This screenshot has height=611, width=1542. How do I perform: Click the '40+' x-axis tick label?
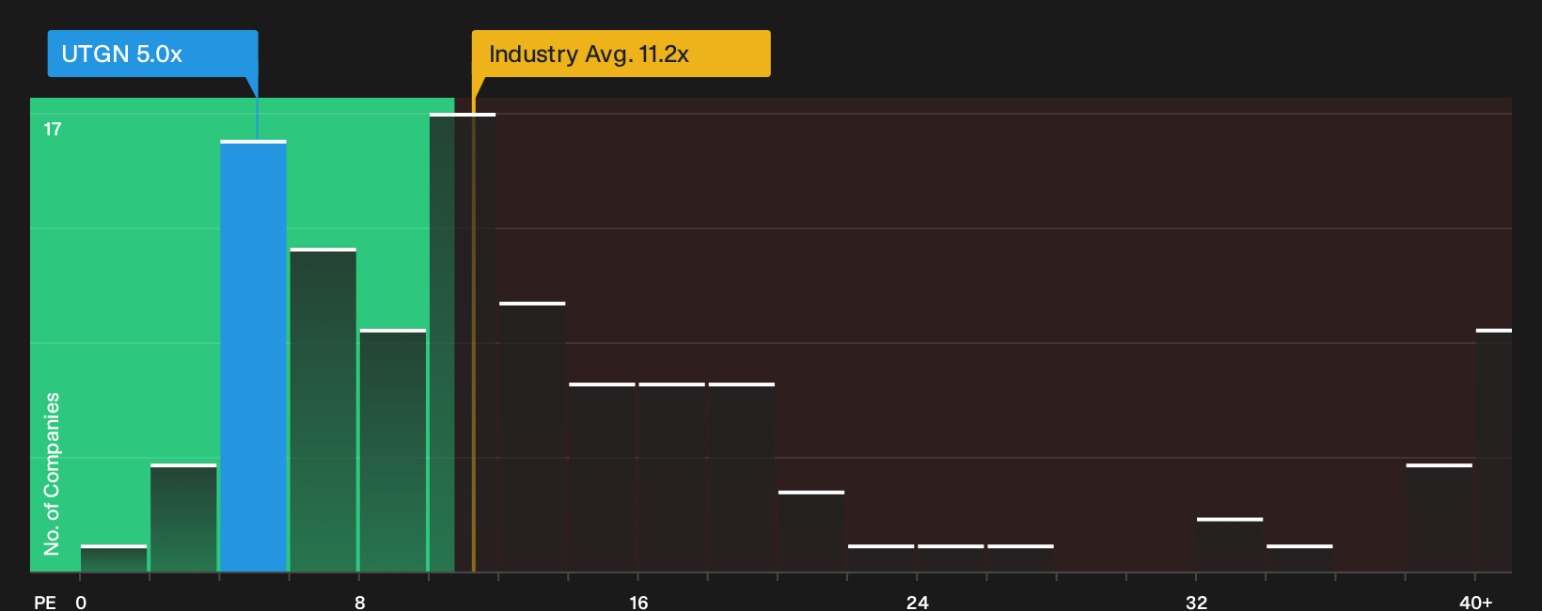click(x=1476, y=602)
